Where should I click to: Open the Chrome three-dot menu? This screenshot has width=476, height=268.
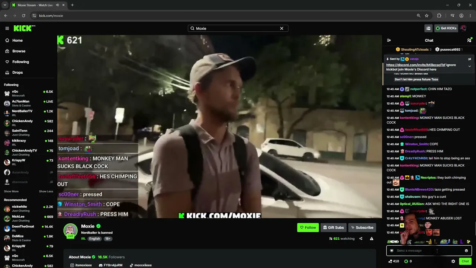click(470, 16)
